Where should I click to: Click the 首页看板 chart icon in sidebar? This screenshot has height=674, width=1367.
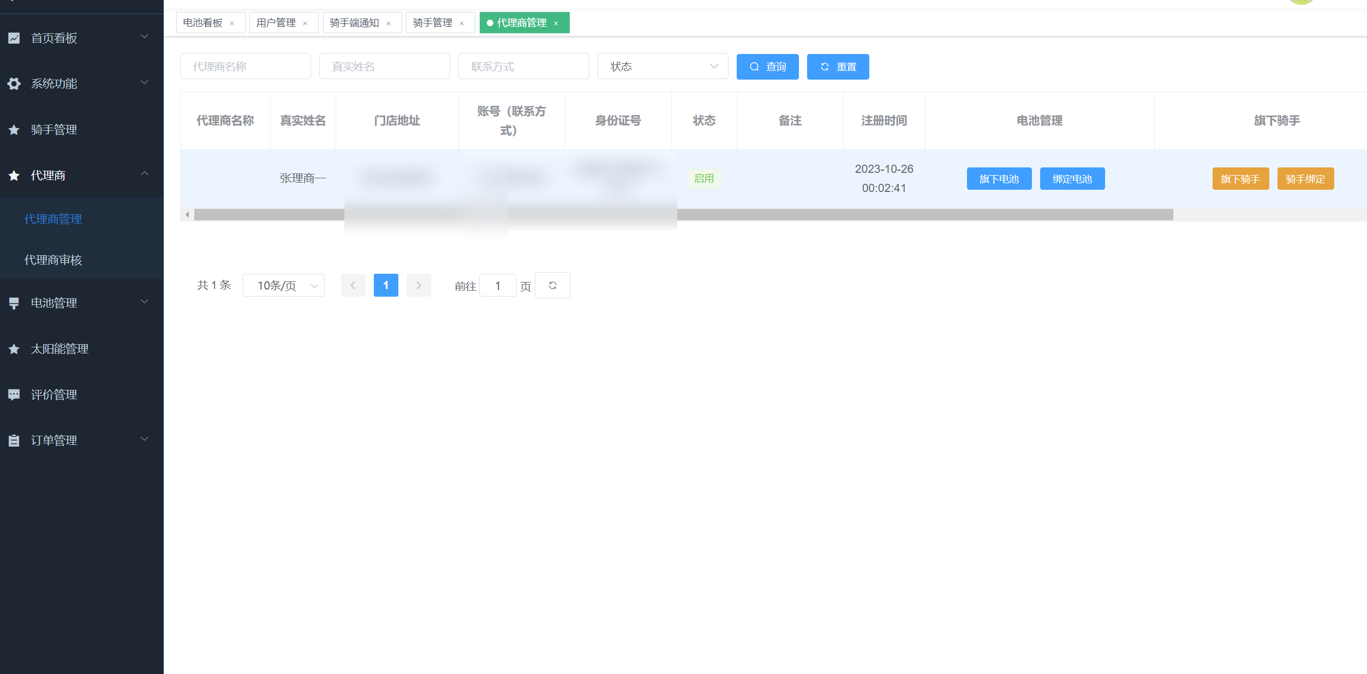(14, 38)
